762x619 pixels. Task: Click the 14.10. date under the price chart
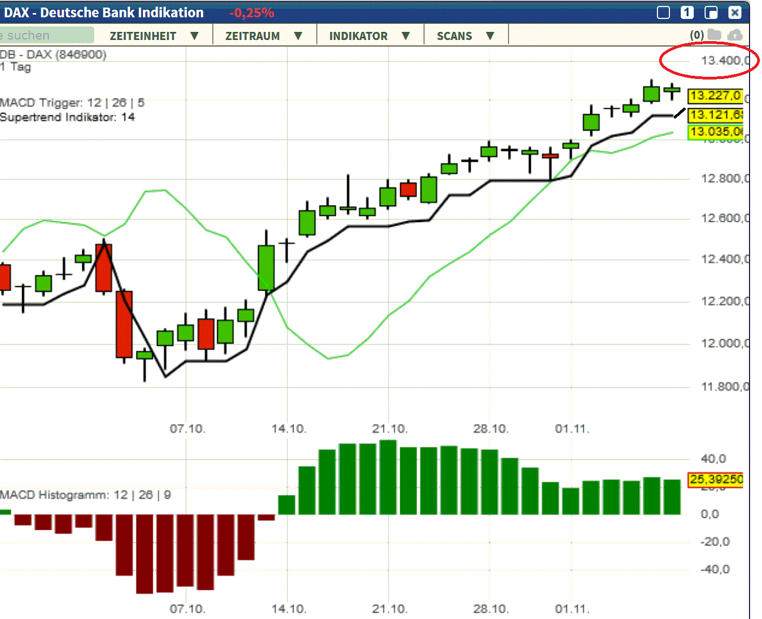[289, 429]
